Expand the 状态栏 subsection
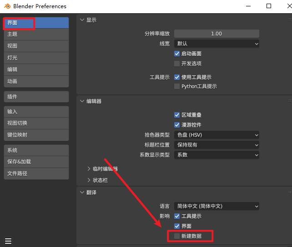 (x=89, y=180)
